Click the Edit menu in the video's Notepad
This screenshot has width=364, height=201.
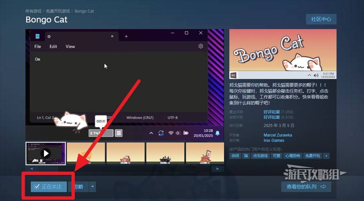[53, 46]
